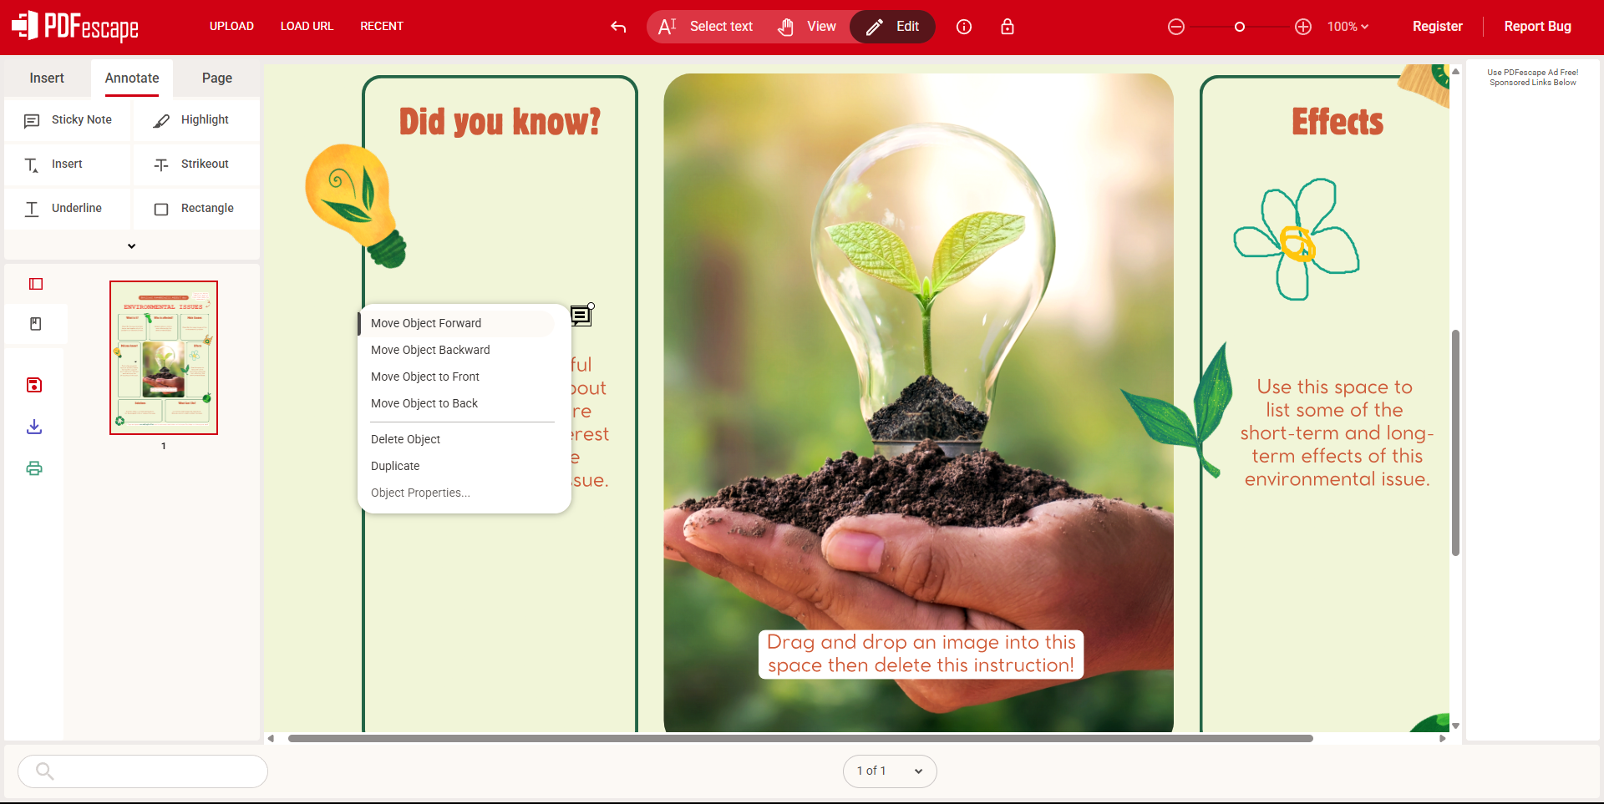Click the print icon in sidebar
This screenshot has width=1604, height=804.
(x=34, y=468)
